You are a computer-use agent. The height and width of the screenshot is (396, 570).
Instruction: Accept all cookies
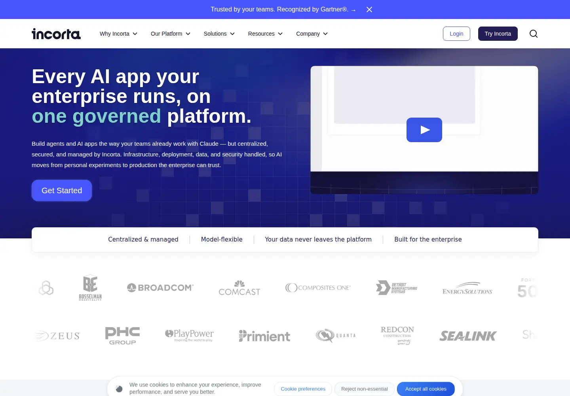[x=426, y=389]
